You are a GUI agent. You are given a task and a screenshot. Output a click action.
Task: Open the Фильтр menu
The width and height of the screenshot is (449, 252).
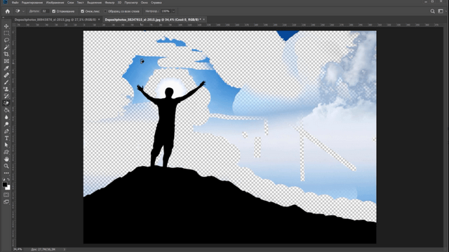click(x=109, y=3)
